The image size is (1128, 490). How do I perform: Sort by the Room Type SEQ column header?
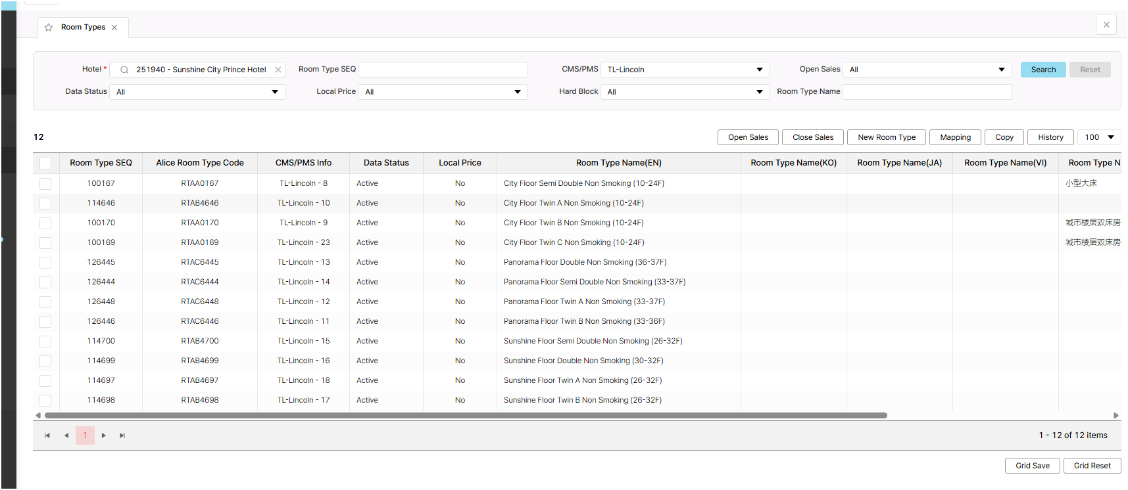(101, 163)
